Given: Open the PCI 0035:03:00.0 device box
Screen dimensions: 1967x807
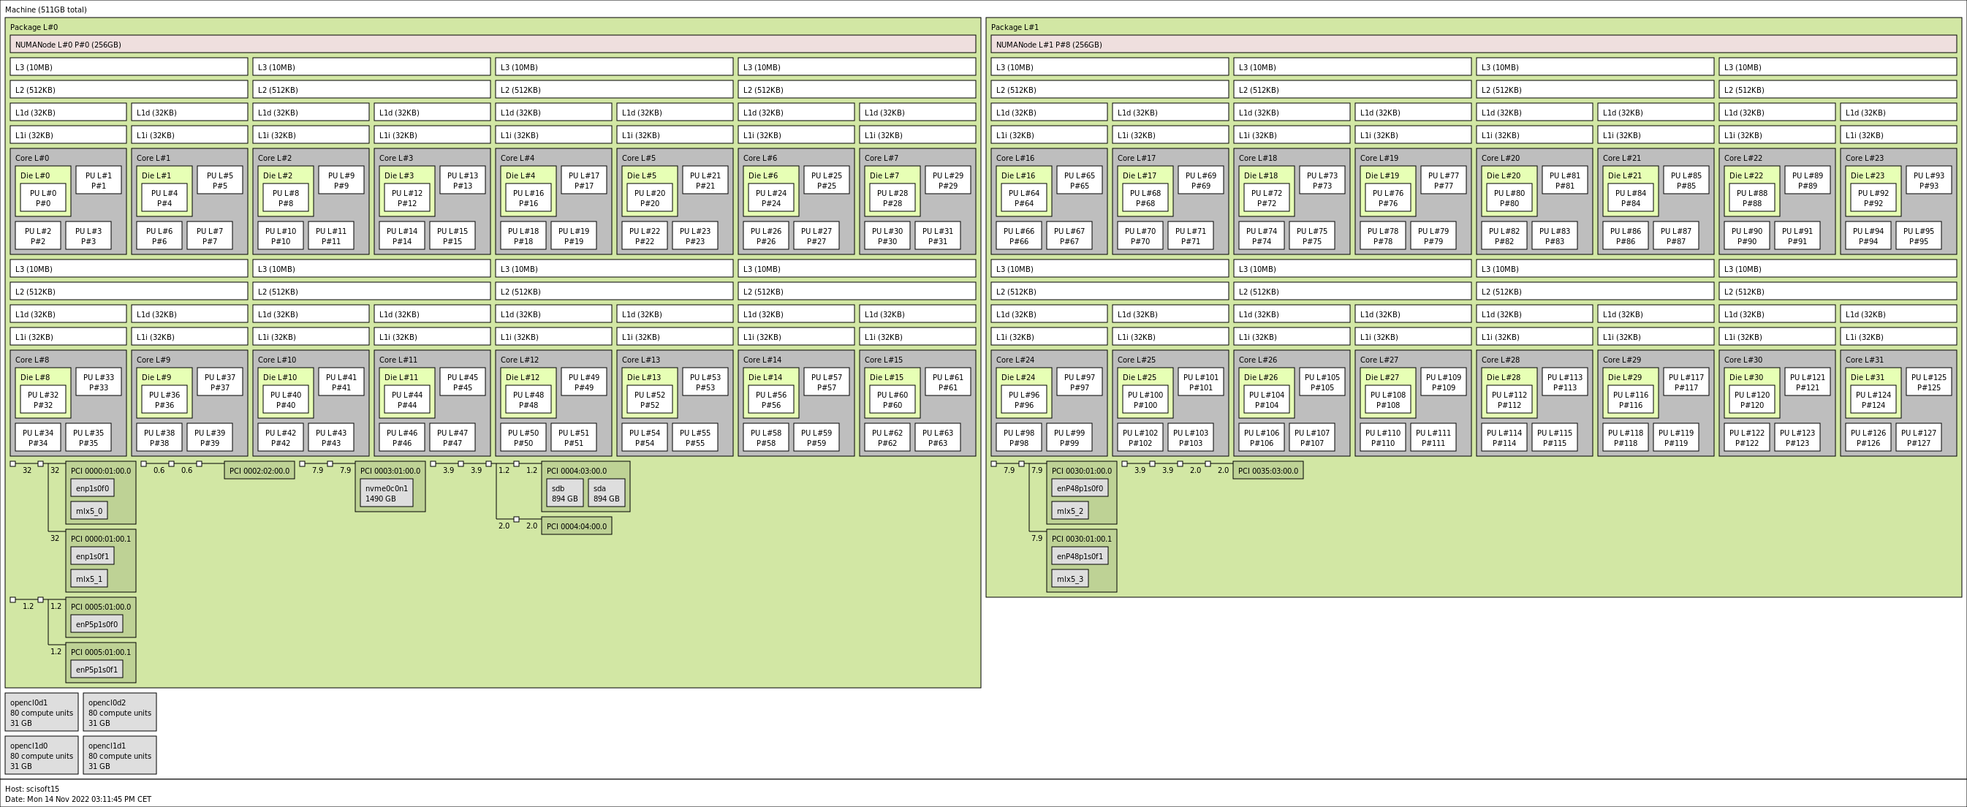Looking at the screenshot, I should 1267,471.
